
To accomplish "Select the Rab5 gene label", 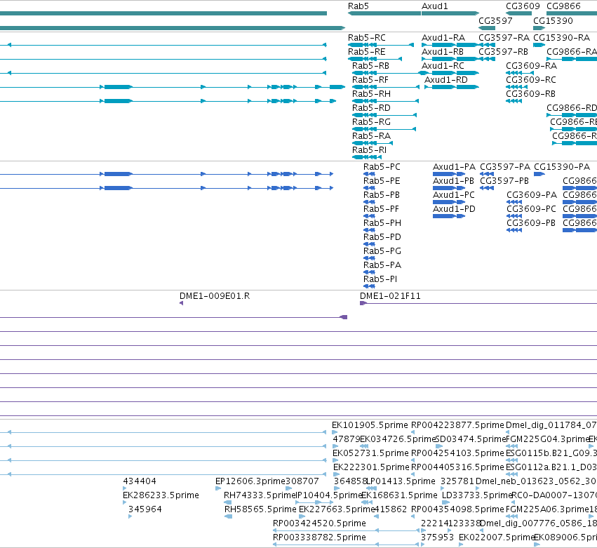I will (x=358, y=6).
